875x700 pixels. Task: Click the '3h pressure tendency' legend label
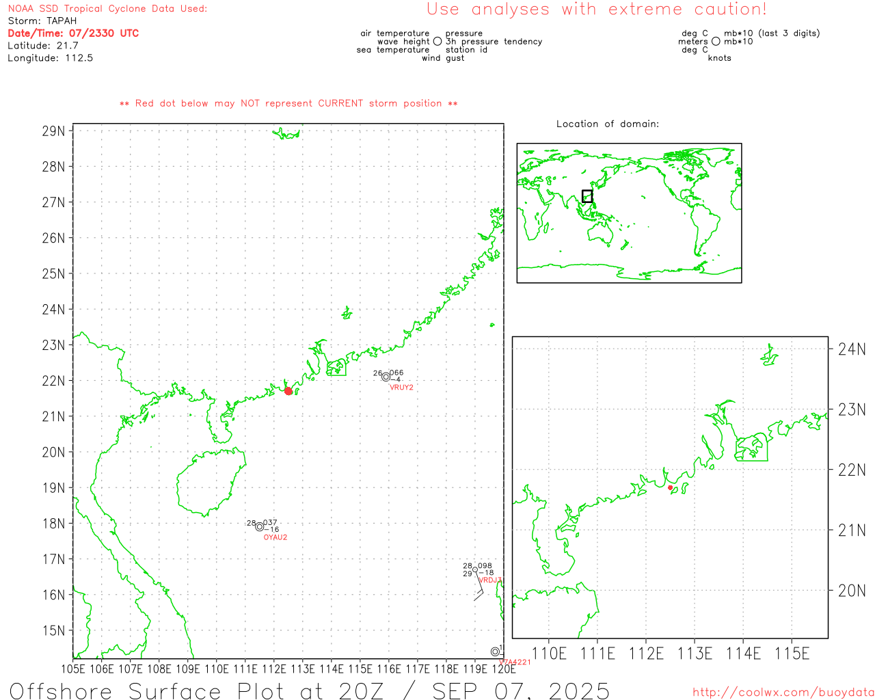point(494,42)
